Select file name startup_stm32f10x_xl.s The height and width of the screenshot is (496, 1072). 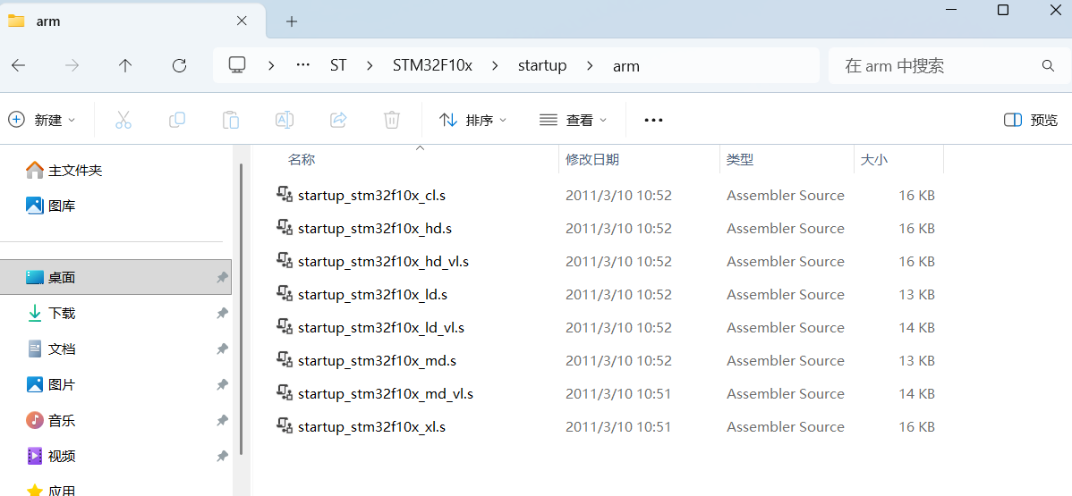372,427
